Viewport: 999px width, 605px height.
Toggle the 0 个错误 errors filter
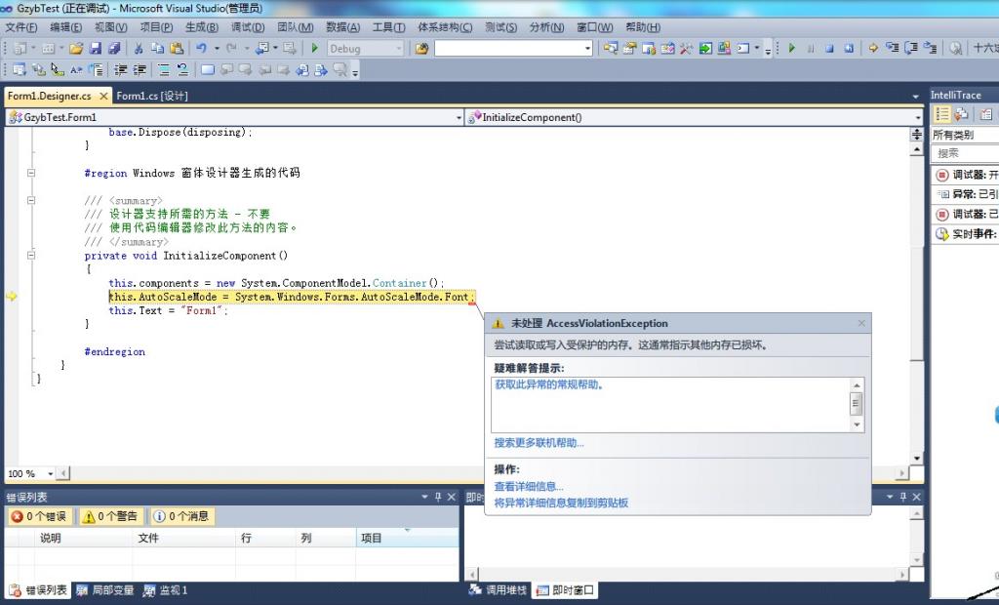coord(39,516)
